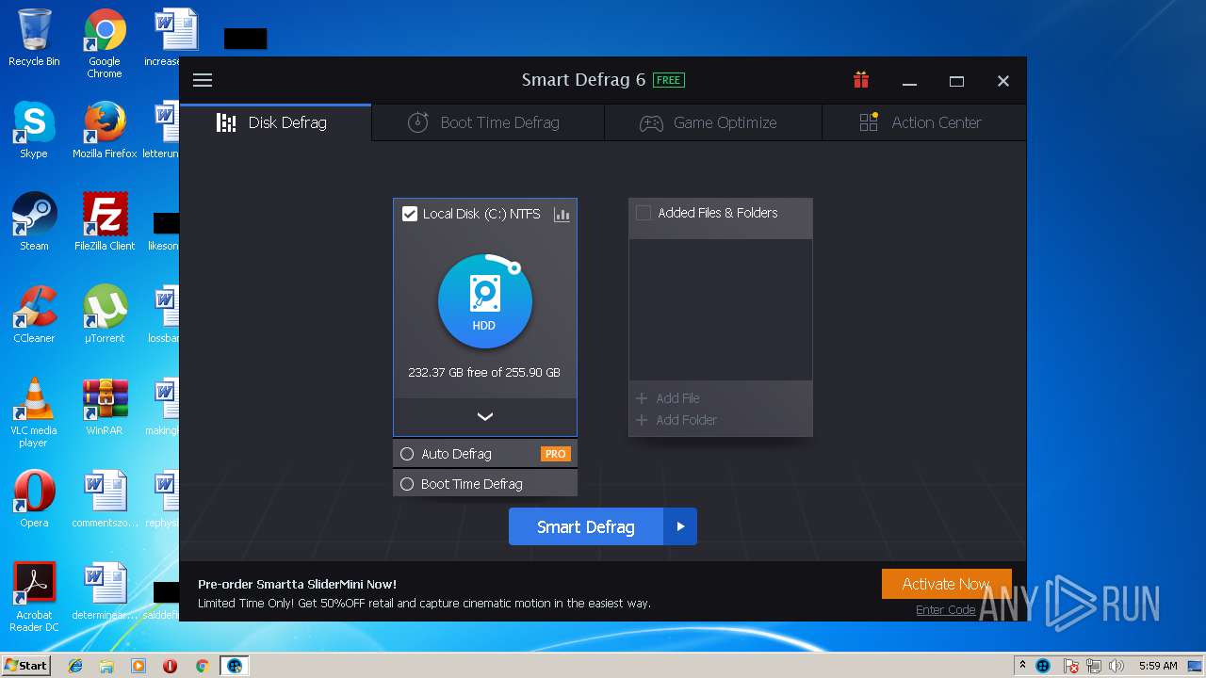This screenshot has height=678, width=1206.
Task: Launch µTorrent desktop shortcut
Action: click(x=105, y=315)
